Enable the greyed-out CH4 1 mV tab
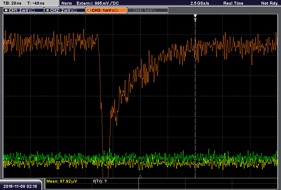The width and height of the screenshot is (281, 190). (148, 10)
